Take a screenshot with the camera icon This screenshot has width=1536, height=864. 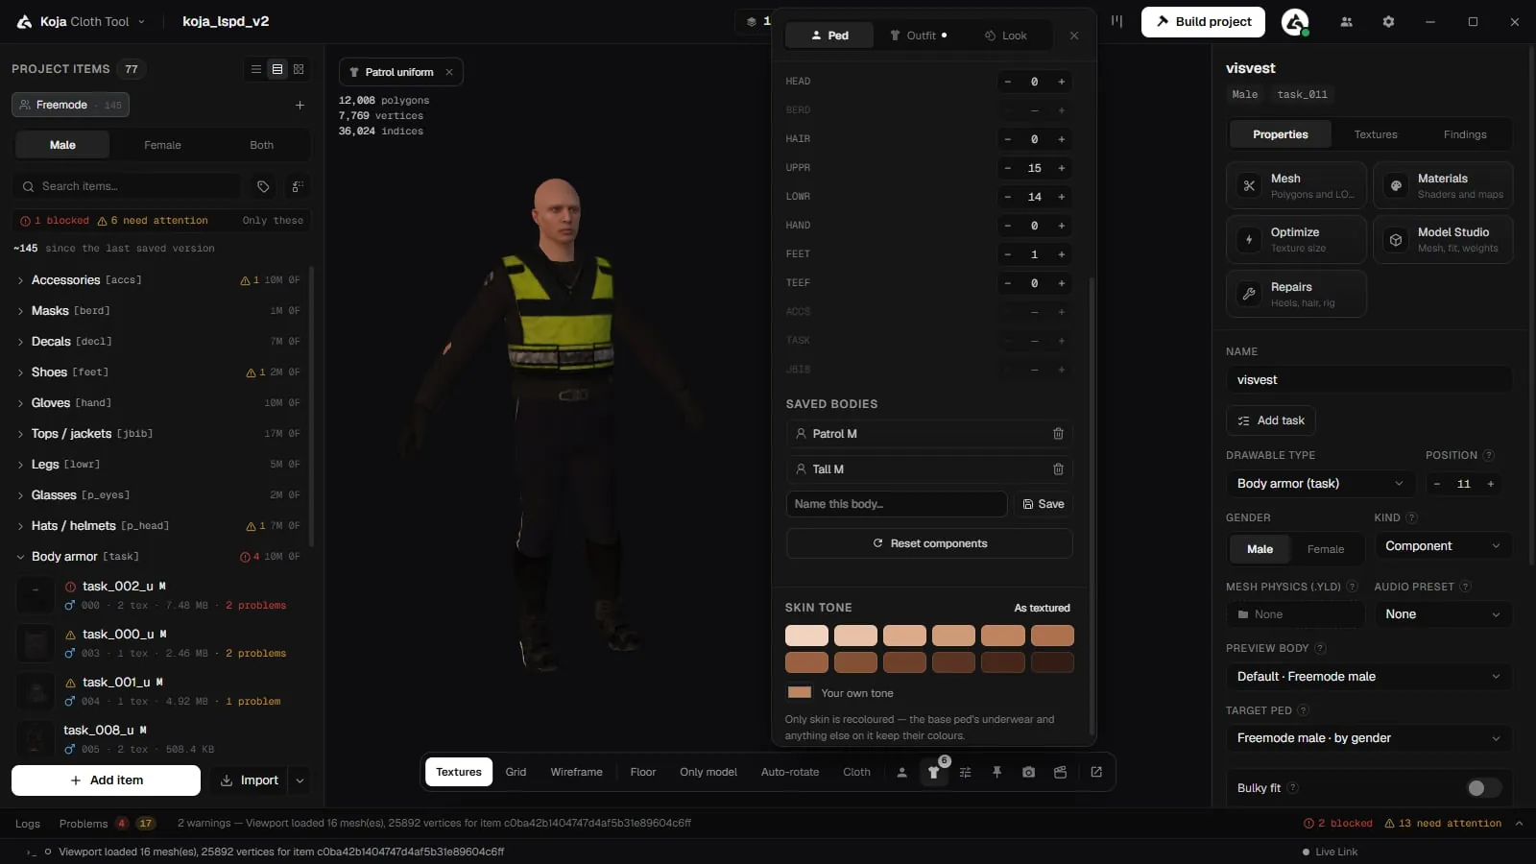1028,772
